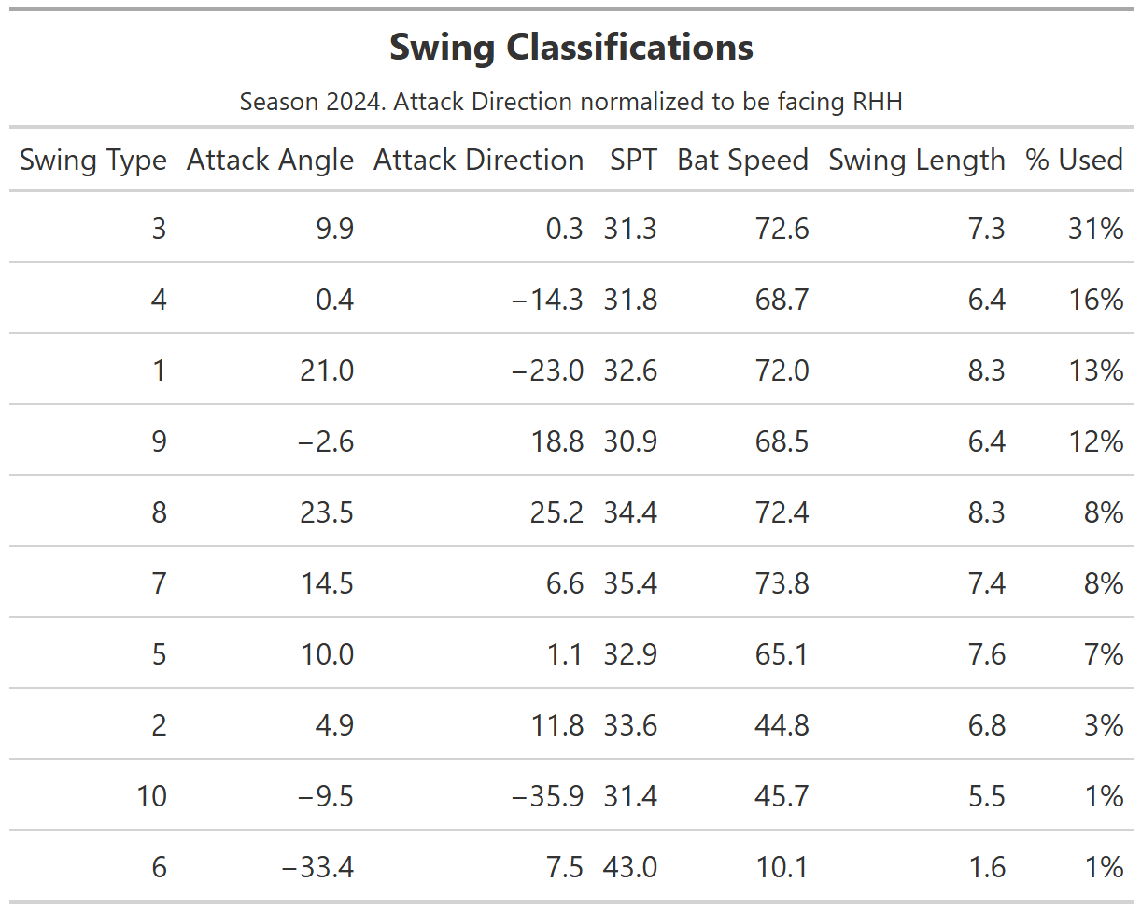
Task: Click the Bat Speed column header
Action: [743, 161]
